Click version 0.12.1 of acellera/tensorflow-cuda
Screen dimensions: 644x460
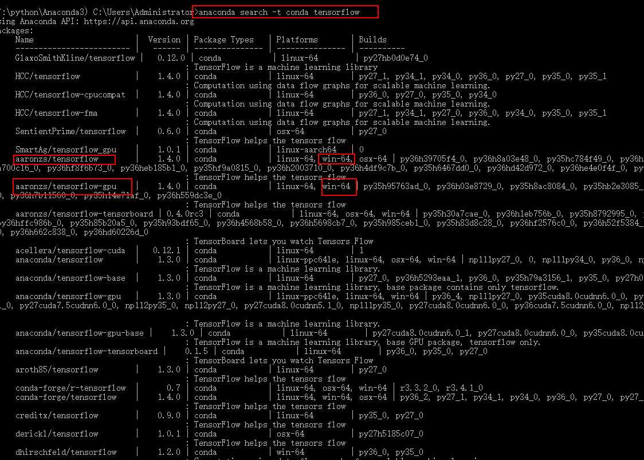(x=167, y=250)
